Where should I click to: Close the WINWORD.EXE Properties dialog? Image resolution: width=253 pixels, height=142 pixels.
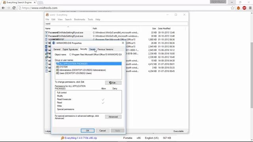click(x=123, y=43)
